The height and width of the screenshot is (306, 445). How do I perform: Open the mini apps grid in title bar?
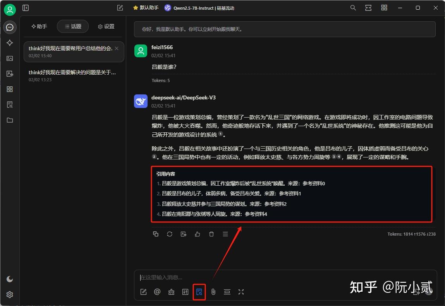[384, 8]
